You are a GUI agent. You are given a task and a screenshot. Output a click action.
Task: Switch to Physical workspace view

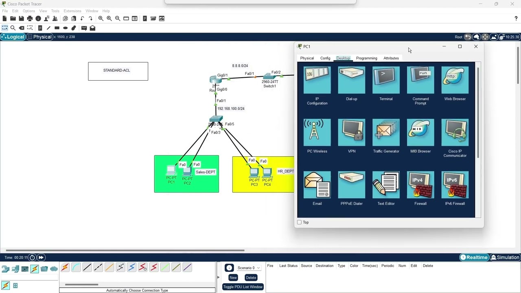39,37
